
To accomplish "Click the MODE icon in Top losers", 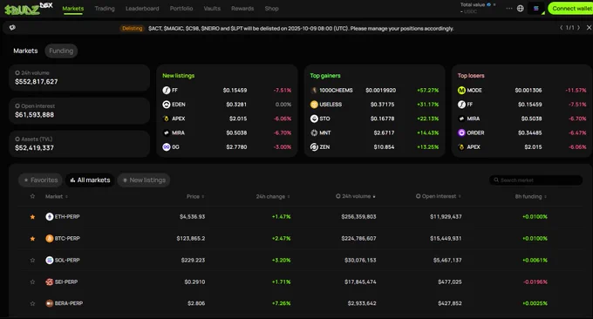I will click(461, 91).
